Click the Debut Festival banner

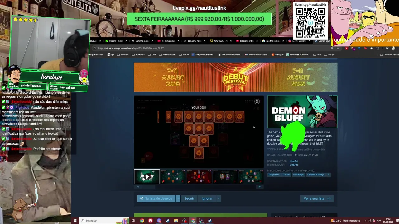(x=235, y=77)
